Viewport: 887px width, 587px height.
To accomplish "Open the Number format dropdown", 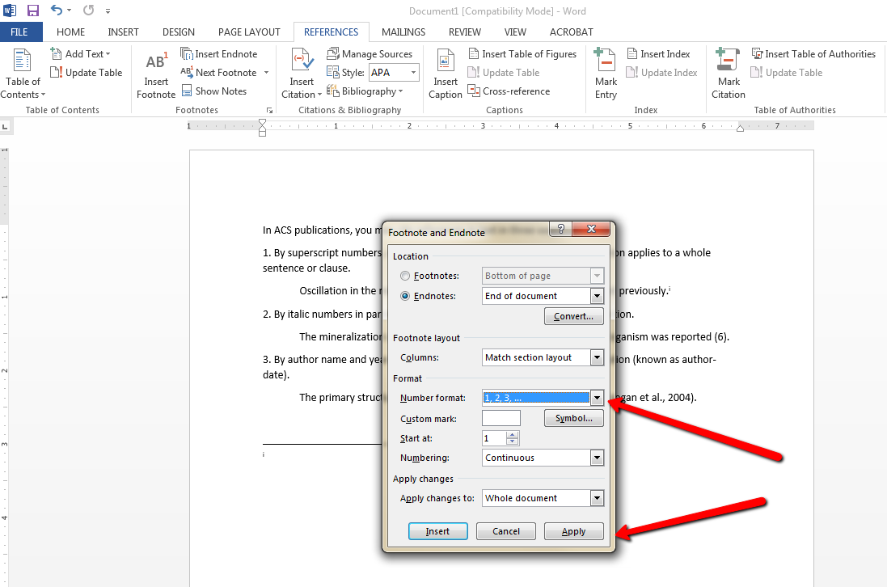I will [597, 397].
